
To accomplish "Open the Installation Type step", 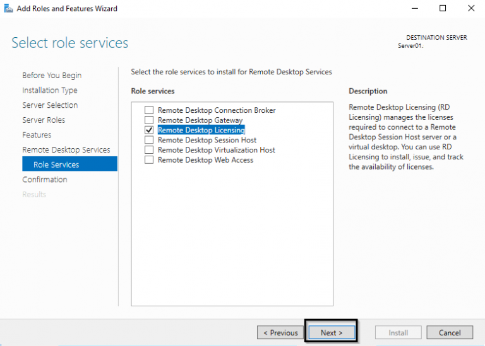I will (50, 90).
